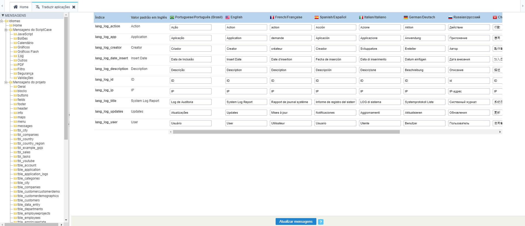Viewport: 525px width, 226px height.
Task: Click the tree vertical scrollbar thumb
Action: [66, 78]
